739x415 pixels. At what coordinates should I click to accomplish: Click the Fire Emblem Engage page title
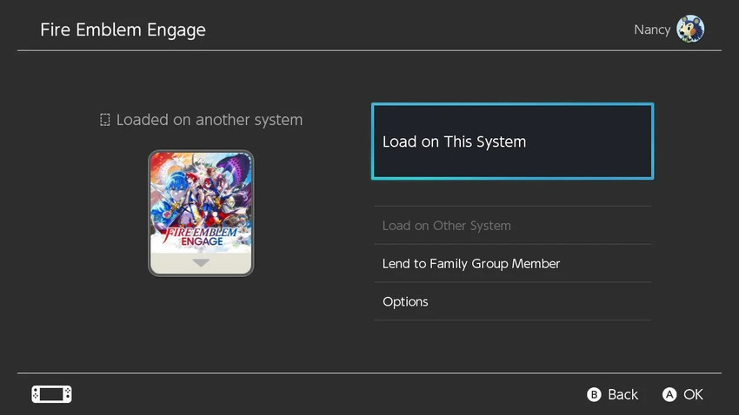pyautogui.click(x=123, y=30)
